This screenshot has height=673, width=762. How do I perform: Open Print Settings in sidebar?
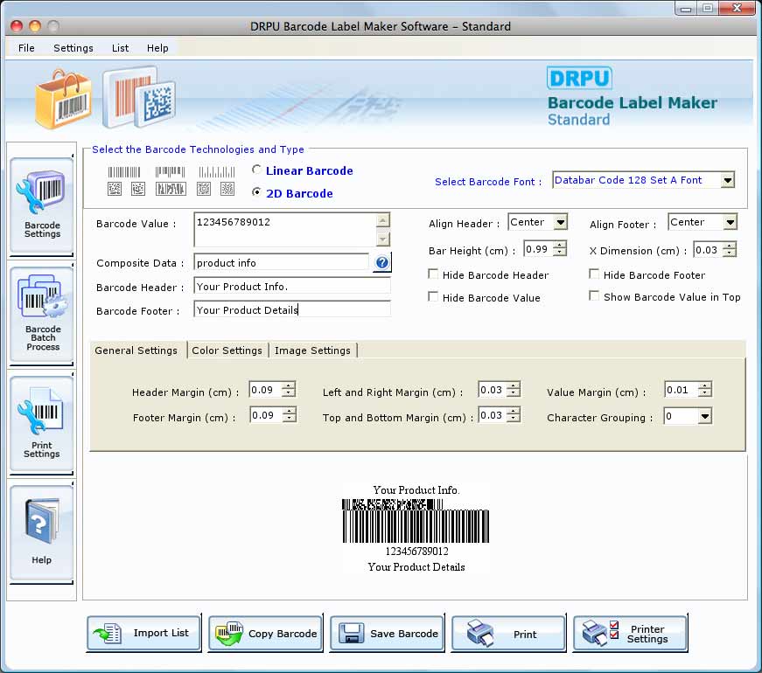coord(42,424)
